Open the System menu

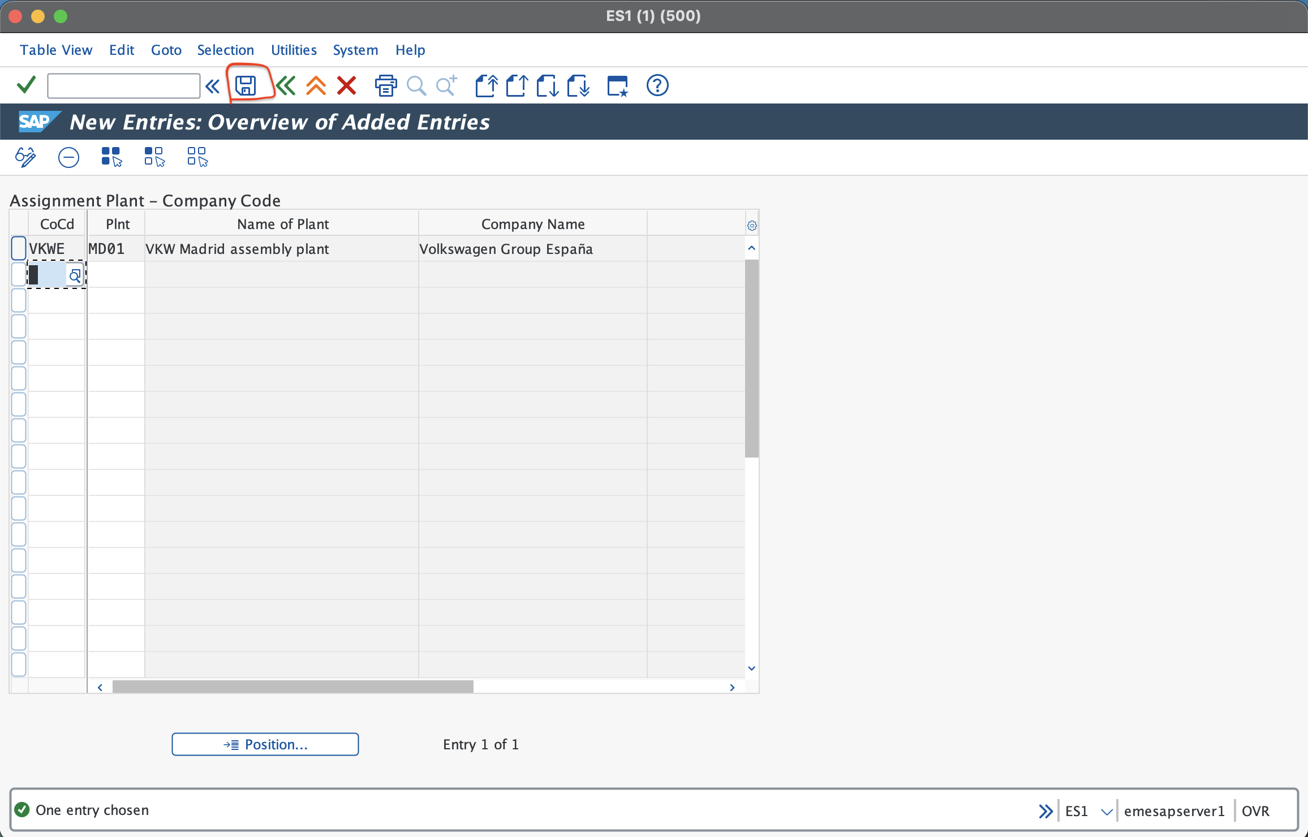(355, 50)
